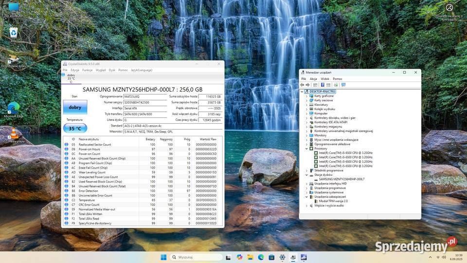The width and height of the screenshot is (467, 263).
Task: Open Funkcje menu in CrystalDiskInfo
Action: point(88,70)
